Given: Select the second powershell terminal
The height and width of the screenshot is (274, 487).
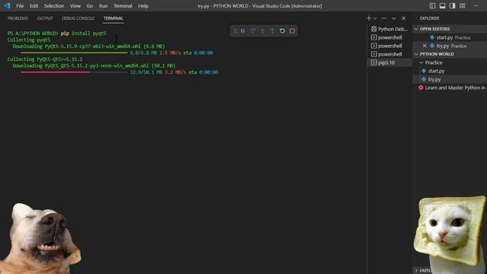Looking at the screenshot, I should point(390,46).
